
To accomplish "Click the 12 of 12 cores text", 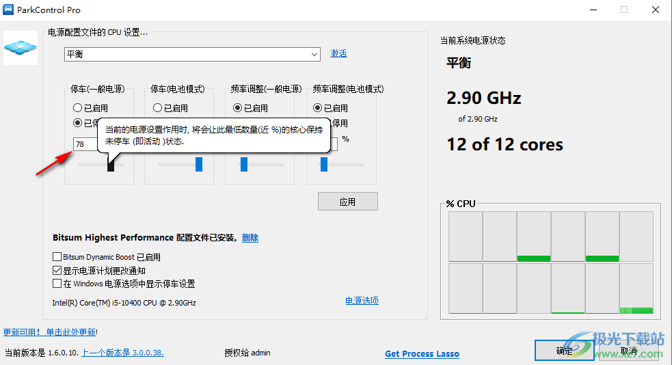I will click(505, 145).
